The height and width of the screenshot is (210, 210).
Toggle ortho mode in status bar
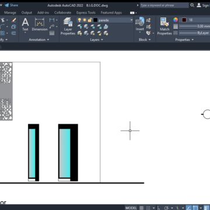click(159, 208)
